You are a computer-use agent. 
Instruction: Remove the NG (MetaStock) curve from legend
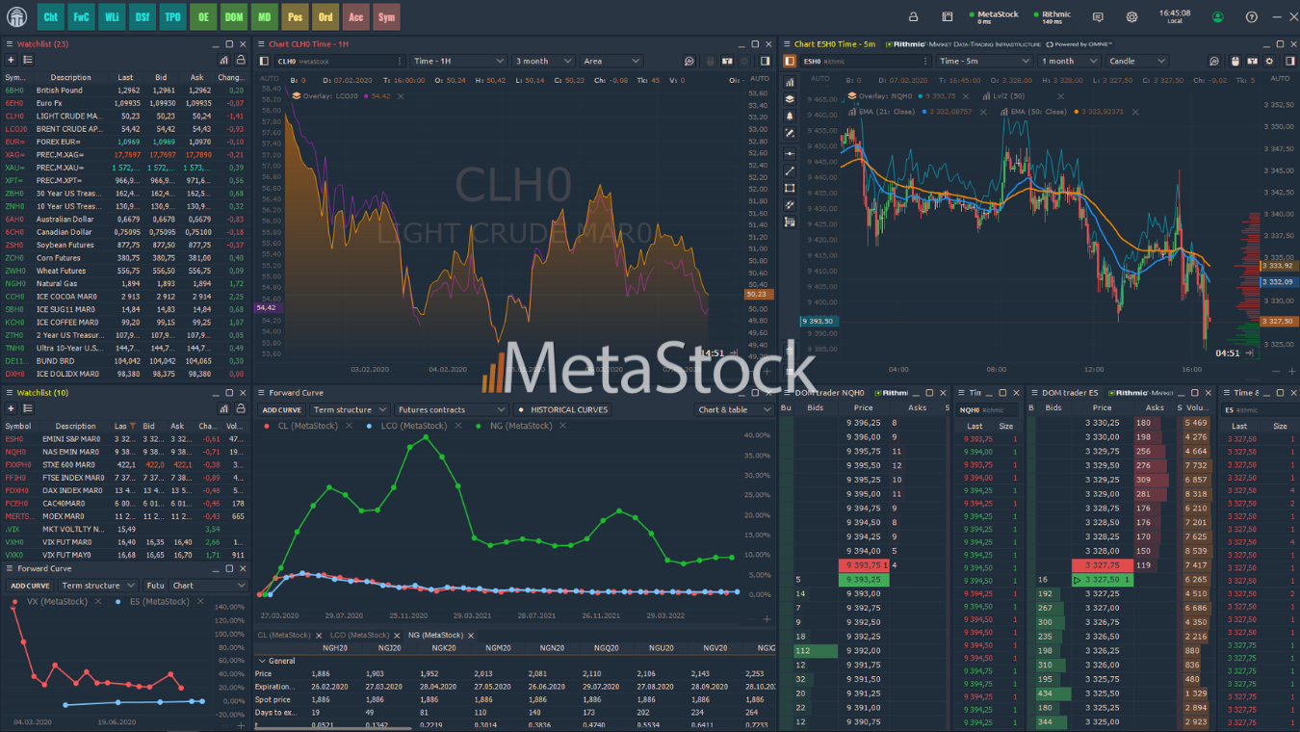click(x=563, y=426)
